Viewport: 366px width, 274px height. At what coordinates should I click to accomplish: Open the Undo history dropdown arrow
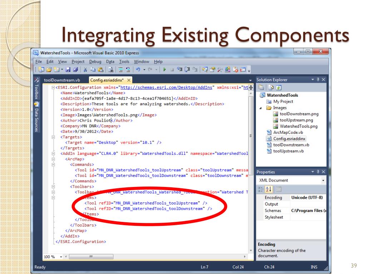click(144, 70)
